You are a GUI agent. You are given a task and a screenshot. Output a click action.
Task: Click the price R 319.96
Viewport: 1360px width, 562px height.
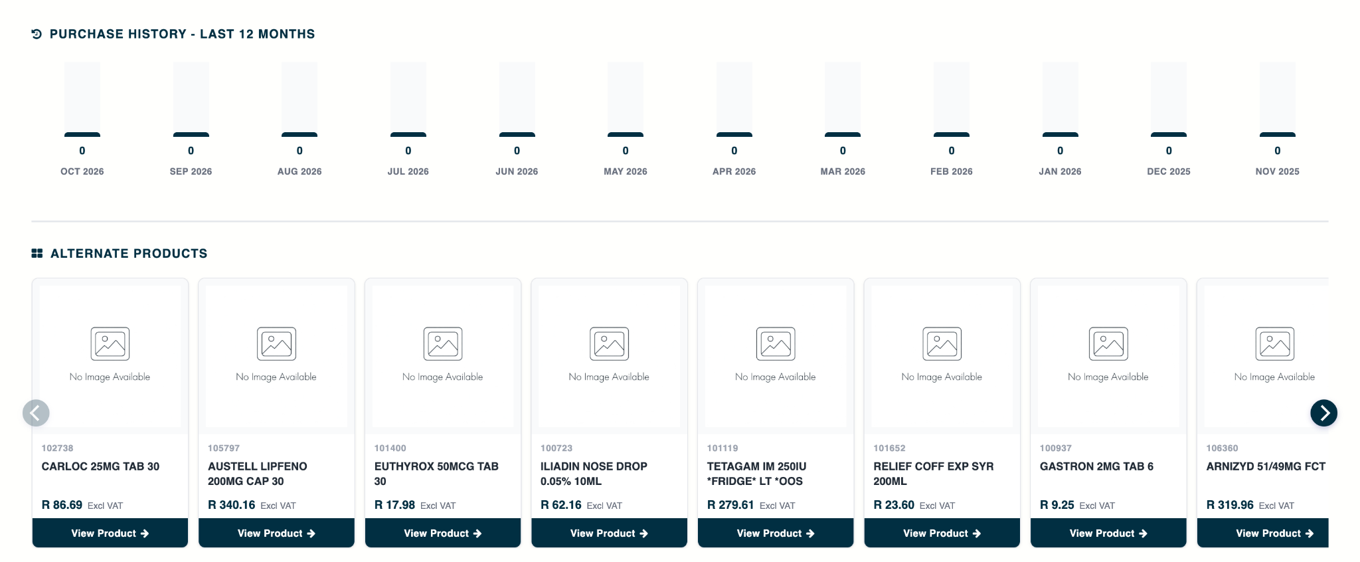[1230, 505]
